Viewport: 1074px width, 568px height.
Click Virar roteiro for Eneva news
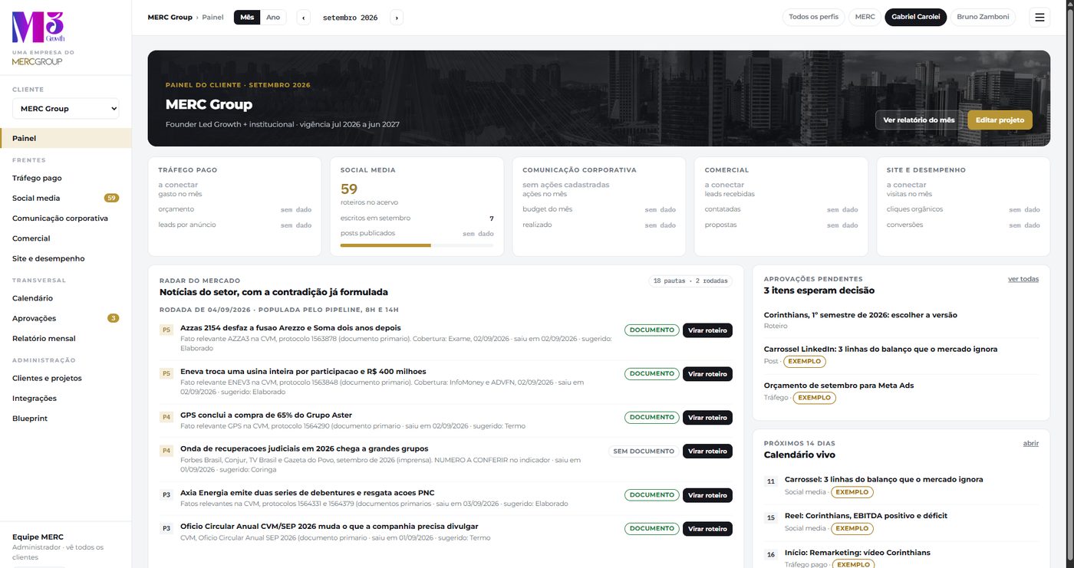707,374
